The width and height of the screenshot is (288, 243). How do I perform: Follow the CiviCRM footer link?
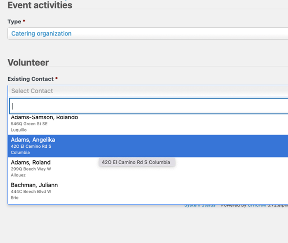(258, 206)
